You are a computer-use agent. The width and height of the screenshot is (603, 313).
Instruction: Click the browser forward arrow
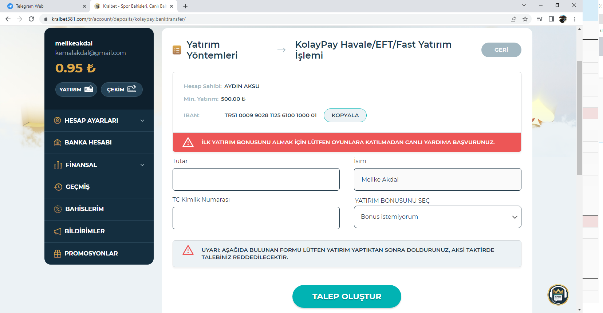click(x=20, y=19)
